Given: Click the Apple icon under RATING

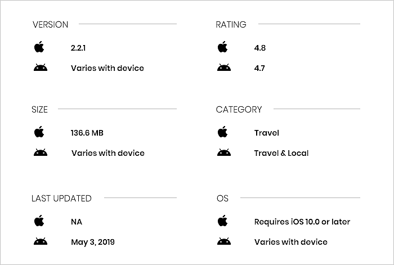Looking at the screenshot, I should pyautogui.click(x=223, y=47).
